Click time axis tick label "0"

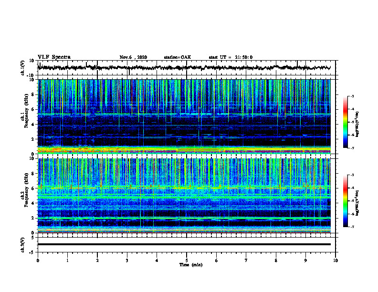(38, 261)
